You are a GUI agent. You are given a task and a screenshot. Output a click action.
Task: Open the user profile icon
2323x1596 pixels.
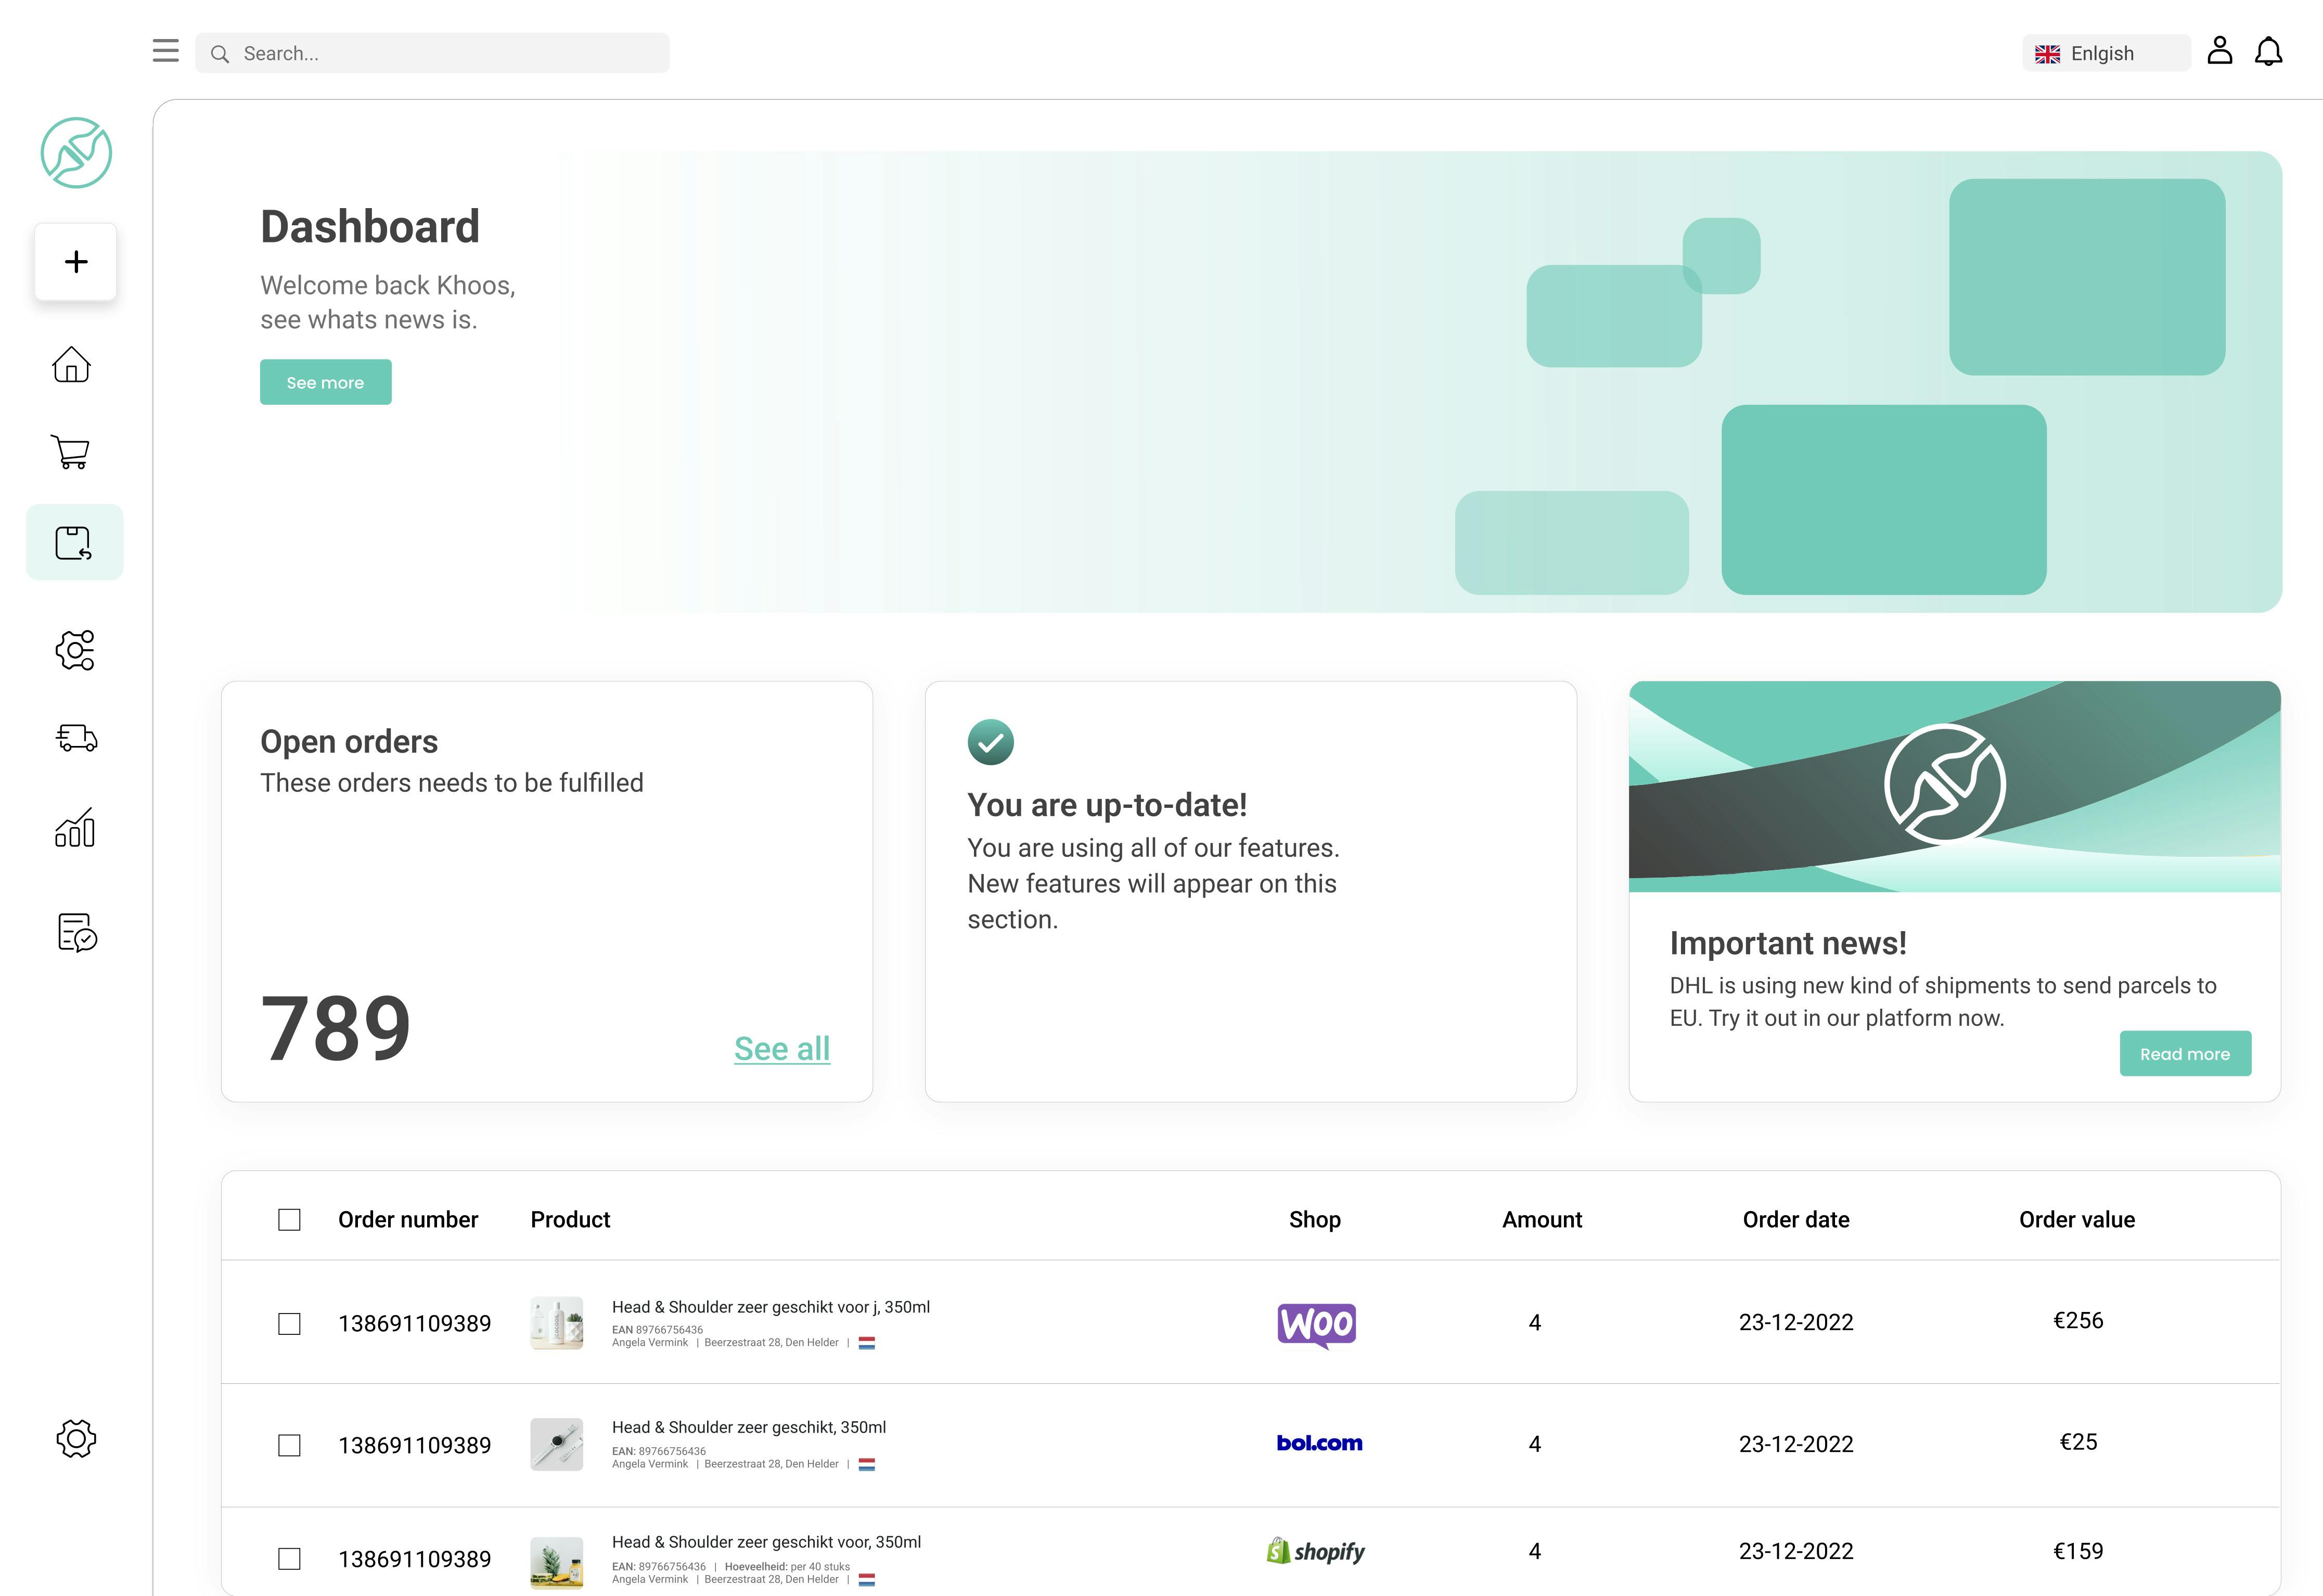[2219, 51]
